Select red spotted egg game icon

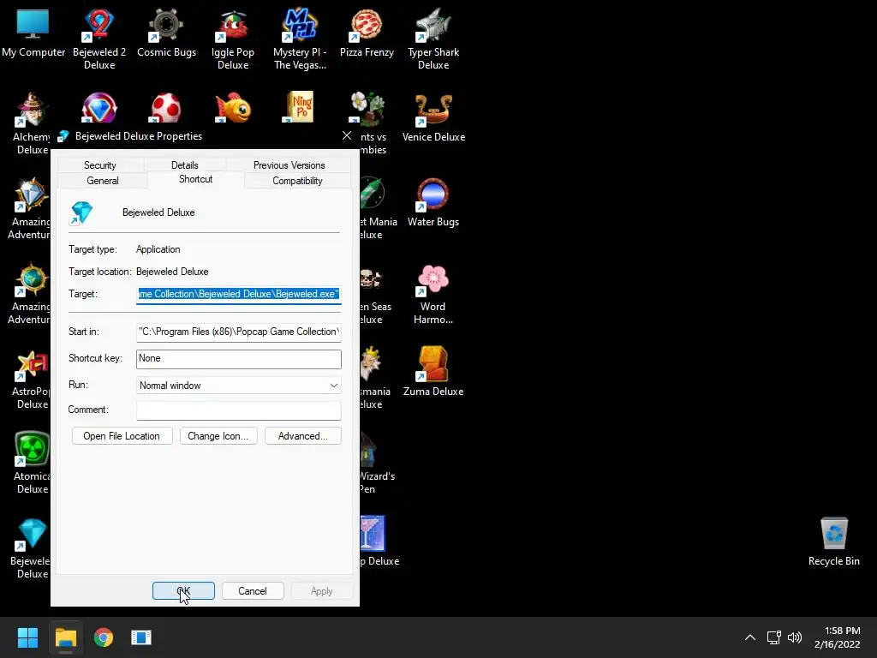pos(166,107)
